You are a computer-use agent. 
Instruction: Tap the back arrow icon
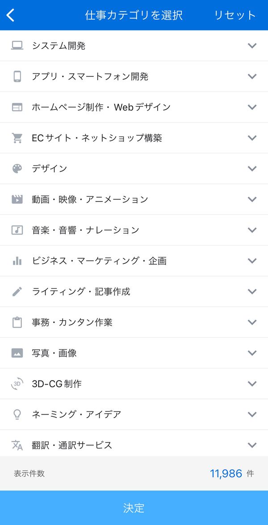tap(11, 15)
